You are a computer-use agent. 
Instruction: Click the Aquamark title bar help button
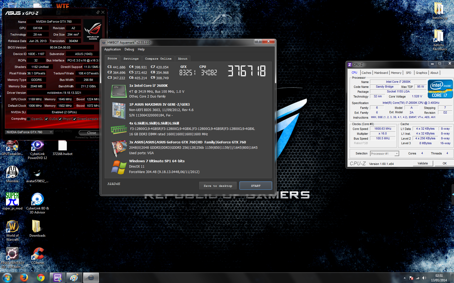click(258, 41)
